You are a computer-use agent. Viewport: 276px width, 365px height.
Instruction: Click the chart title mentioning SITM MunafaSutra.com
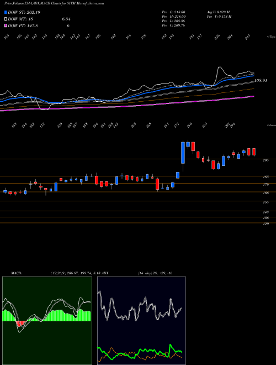tap(54, 3)
